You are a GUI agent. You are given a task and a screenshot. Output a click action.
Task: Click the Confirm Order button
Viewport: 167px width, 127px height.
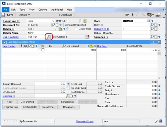[x=30, y=107]
